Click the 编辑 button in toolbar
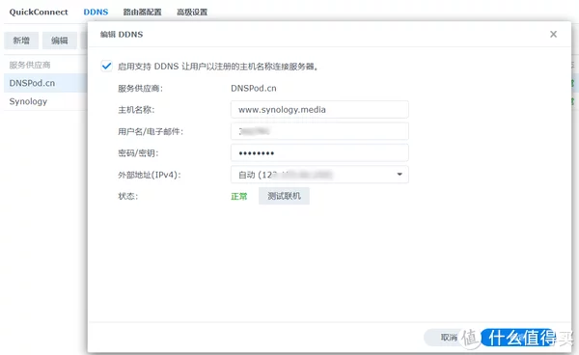The height and width of the screenshot is (355, 579). click(60, 41)
